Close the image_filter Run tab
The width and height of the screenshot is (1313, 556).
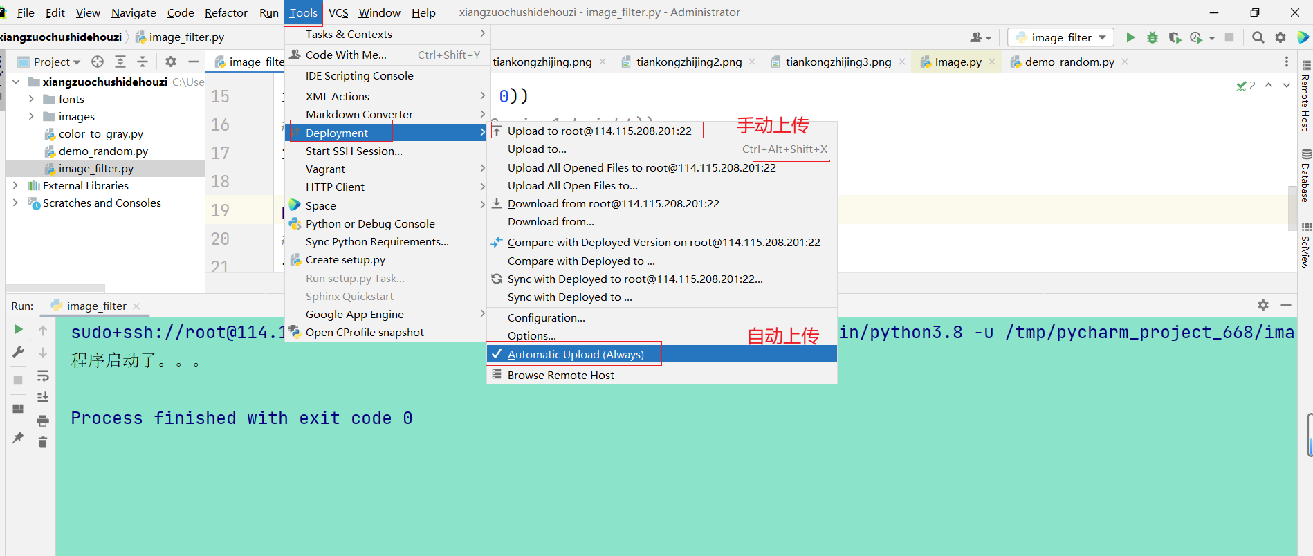(136, 306)
